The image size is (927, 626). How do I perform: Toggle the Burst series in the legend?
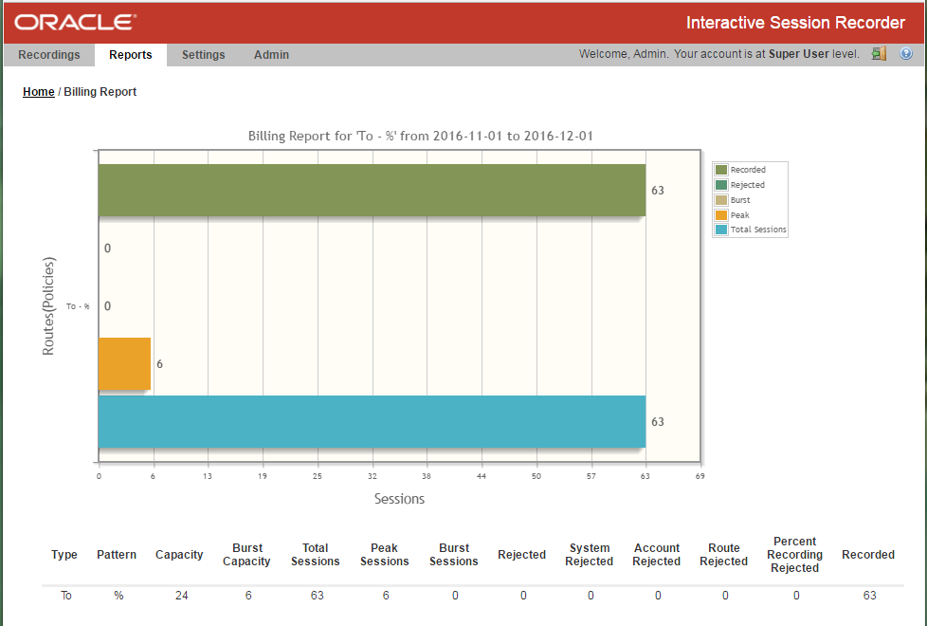(741, 199)
